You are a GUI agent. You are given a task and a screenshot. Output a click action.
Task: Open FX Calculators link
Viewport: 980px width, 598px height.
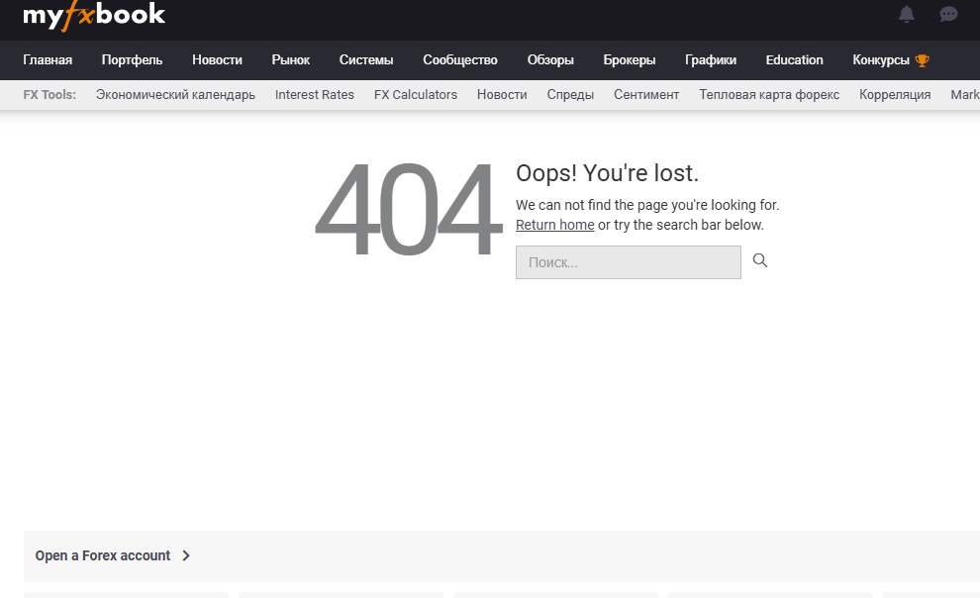click(x=416, y=94)
